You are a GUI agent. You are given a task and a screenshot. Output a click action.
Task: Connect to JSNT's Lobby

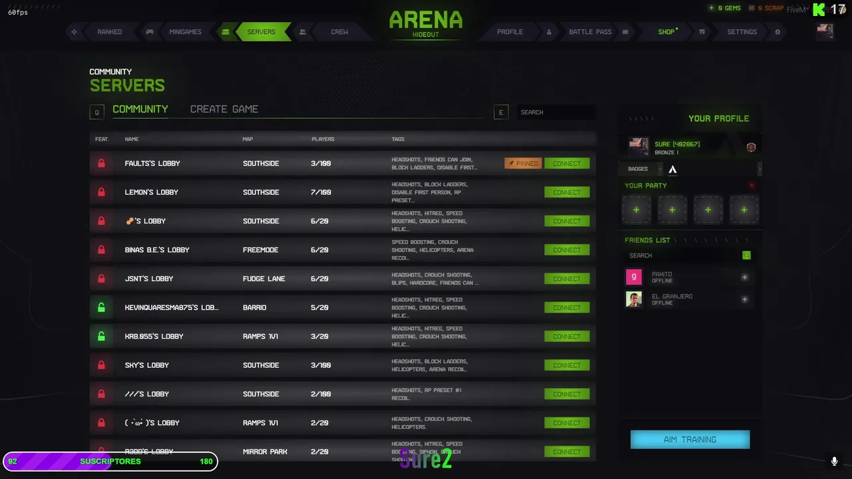coord(566,279)
